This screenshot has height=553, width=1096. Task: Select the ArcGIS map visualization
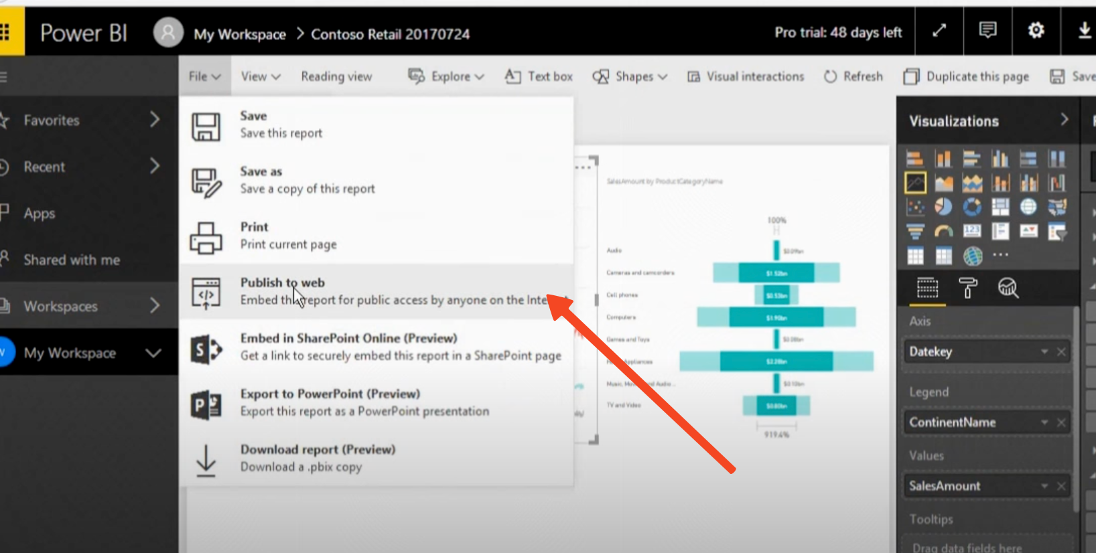pyautogui.click(x=971, y=256)
